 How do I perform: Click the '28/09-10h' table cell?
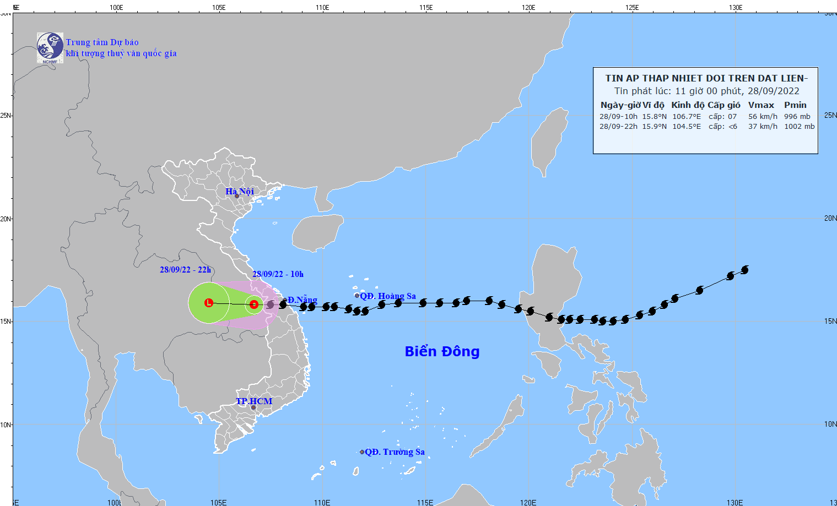[618, 116]
